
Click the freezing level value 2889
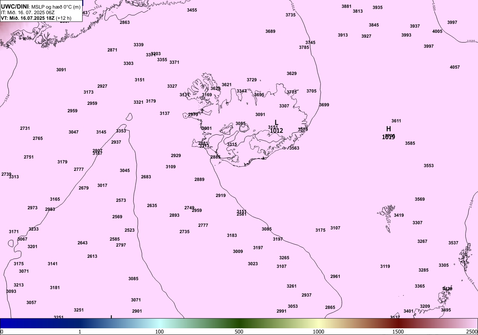(199, 179)
